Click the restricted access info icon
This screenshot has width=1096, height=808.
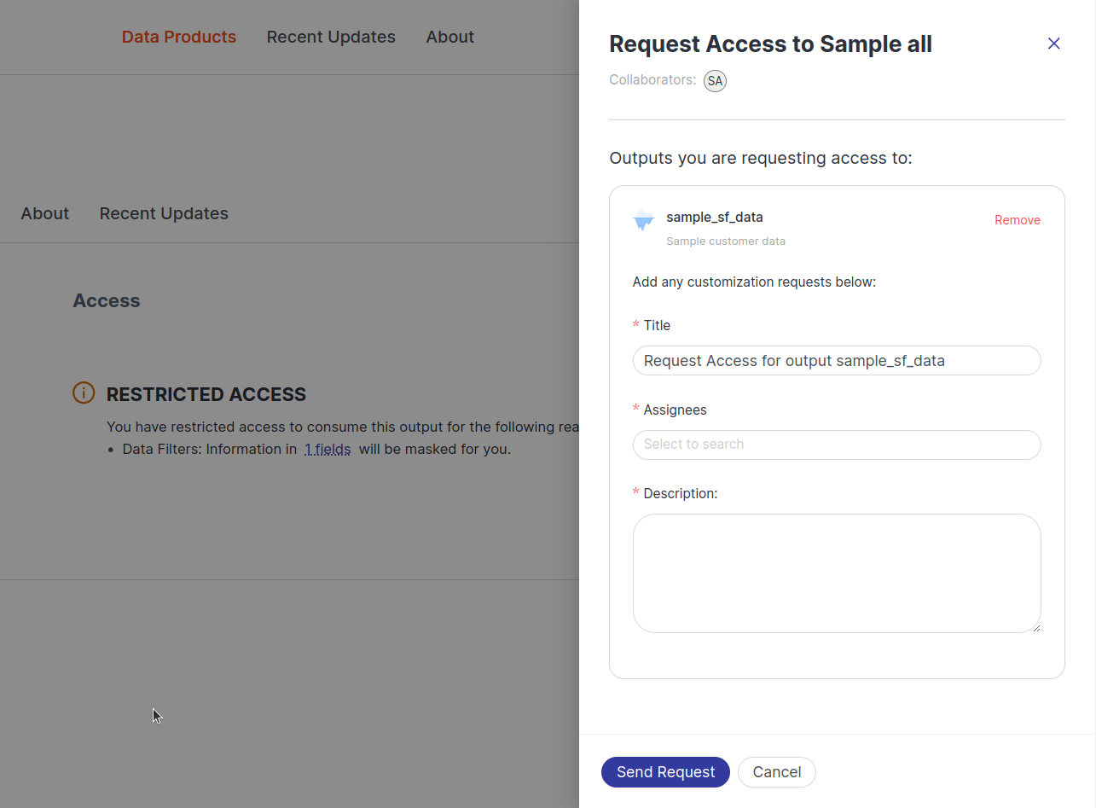[x=84, y=392]
